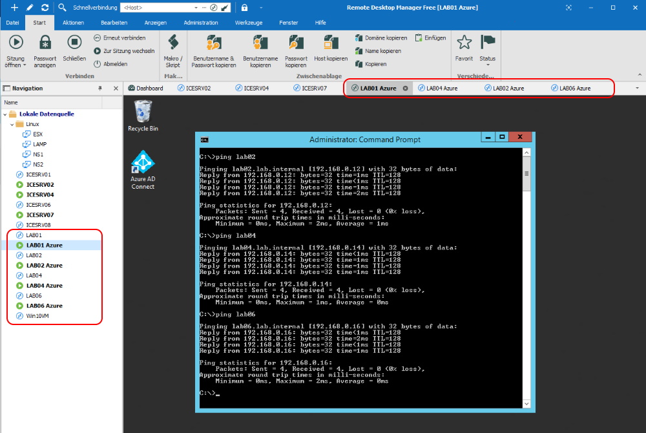Image resolution: width=646 pixels, height=433 pixels.
Task: Collapse the Linux folder node
Action: (12, 125)
